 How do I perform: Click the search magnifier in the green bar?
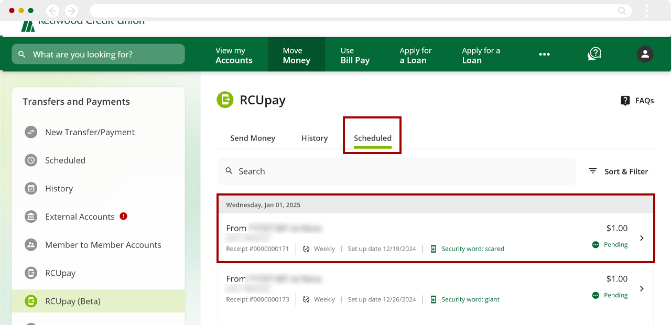click(x=22, y=55)
